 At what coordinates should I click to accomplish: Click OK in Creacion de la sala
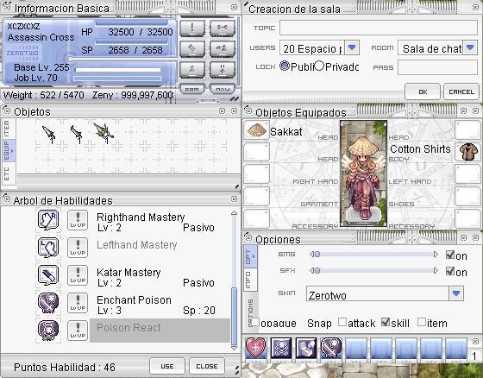point(423,91)
